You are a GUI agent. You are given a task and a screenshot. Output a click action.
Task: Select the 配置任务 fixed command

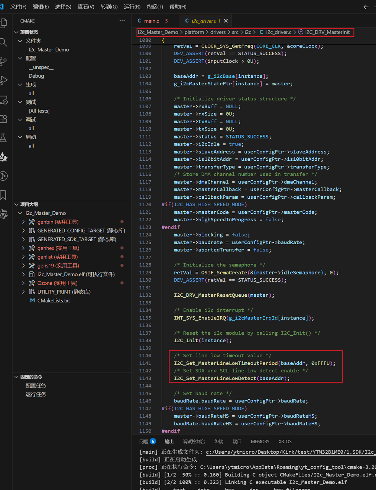pyautogui.click(x=36, y=385)
